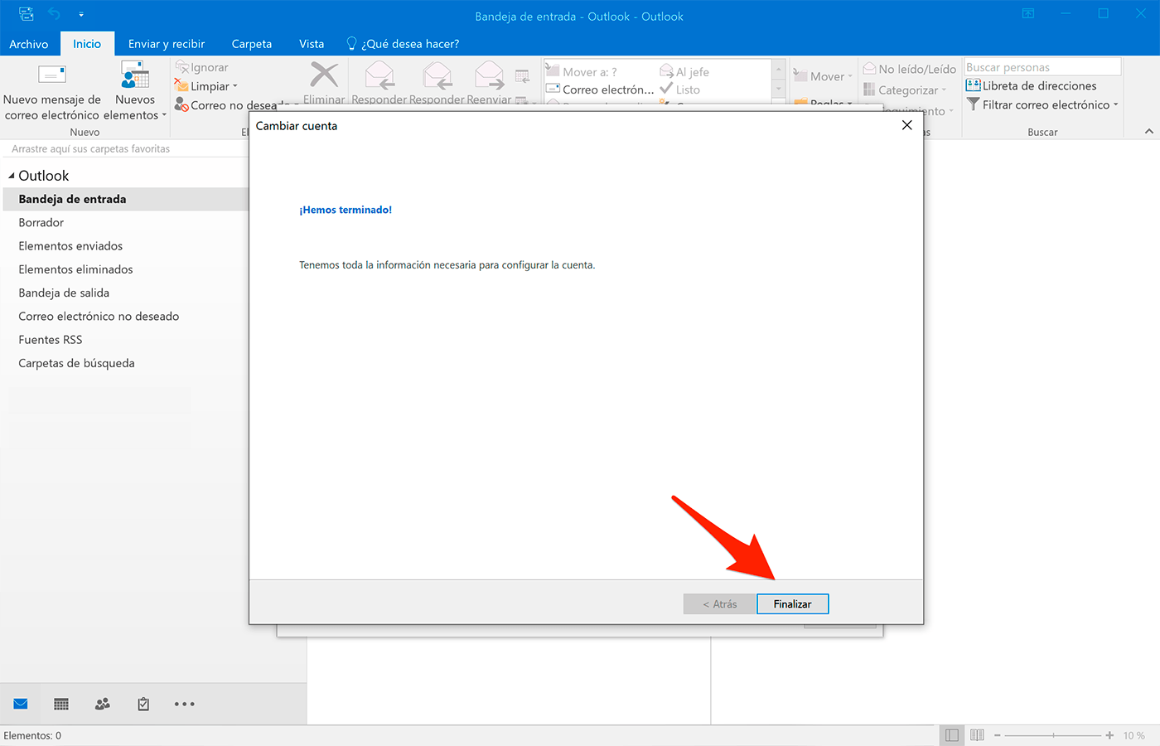
Task: Open the Calendario view icon
Action: click(x=60, y=703)
